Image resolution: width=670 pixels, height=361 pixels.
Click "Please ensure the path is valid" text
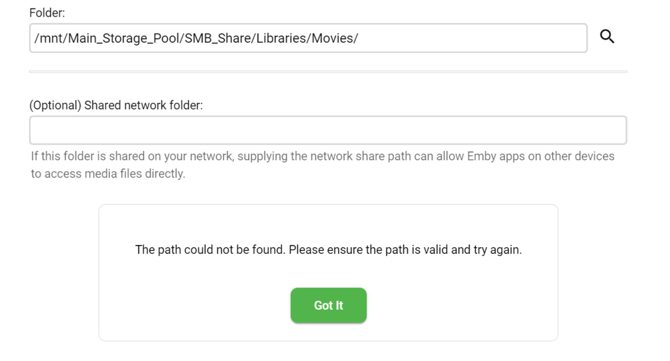[x=368, y=249]
